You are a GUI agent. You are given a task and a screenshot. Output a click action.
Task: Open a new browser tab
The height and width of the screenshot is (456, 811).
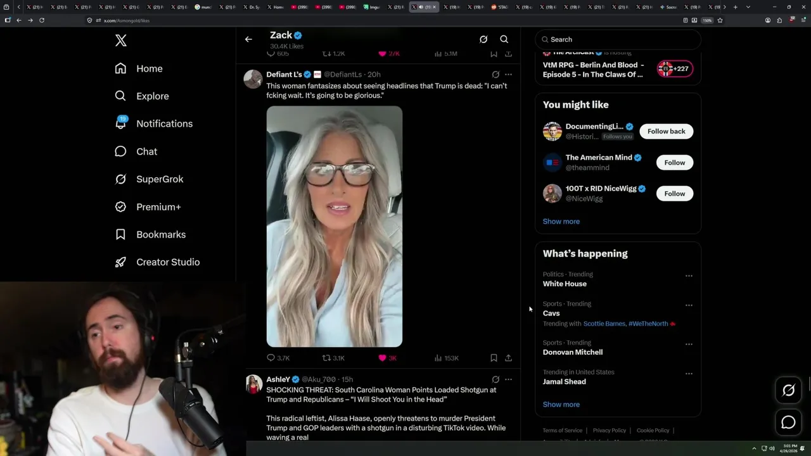pyautogui.click(x=735, y=7)
